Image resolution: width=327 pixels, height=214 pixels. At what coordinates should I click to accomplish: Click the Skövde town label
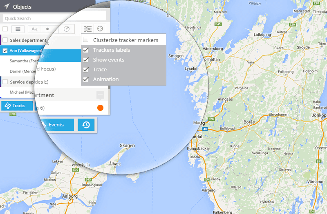tap(303, 47)
